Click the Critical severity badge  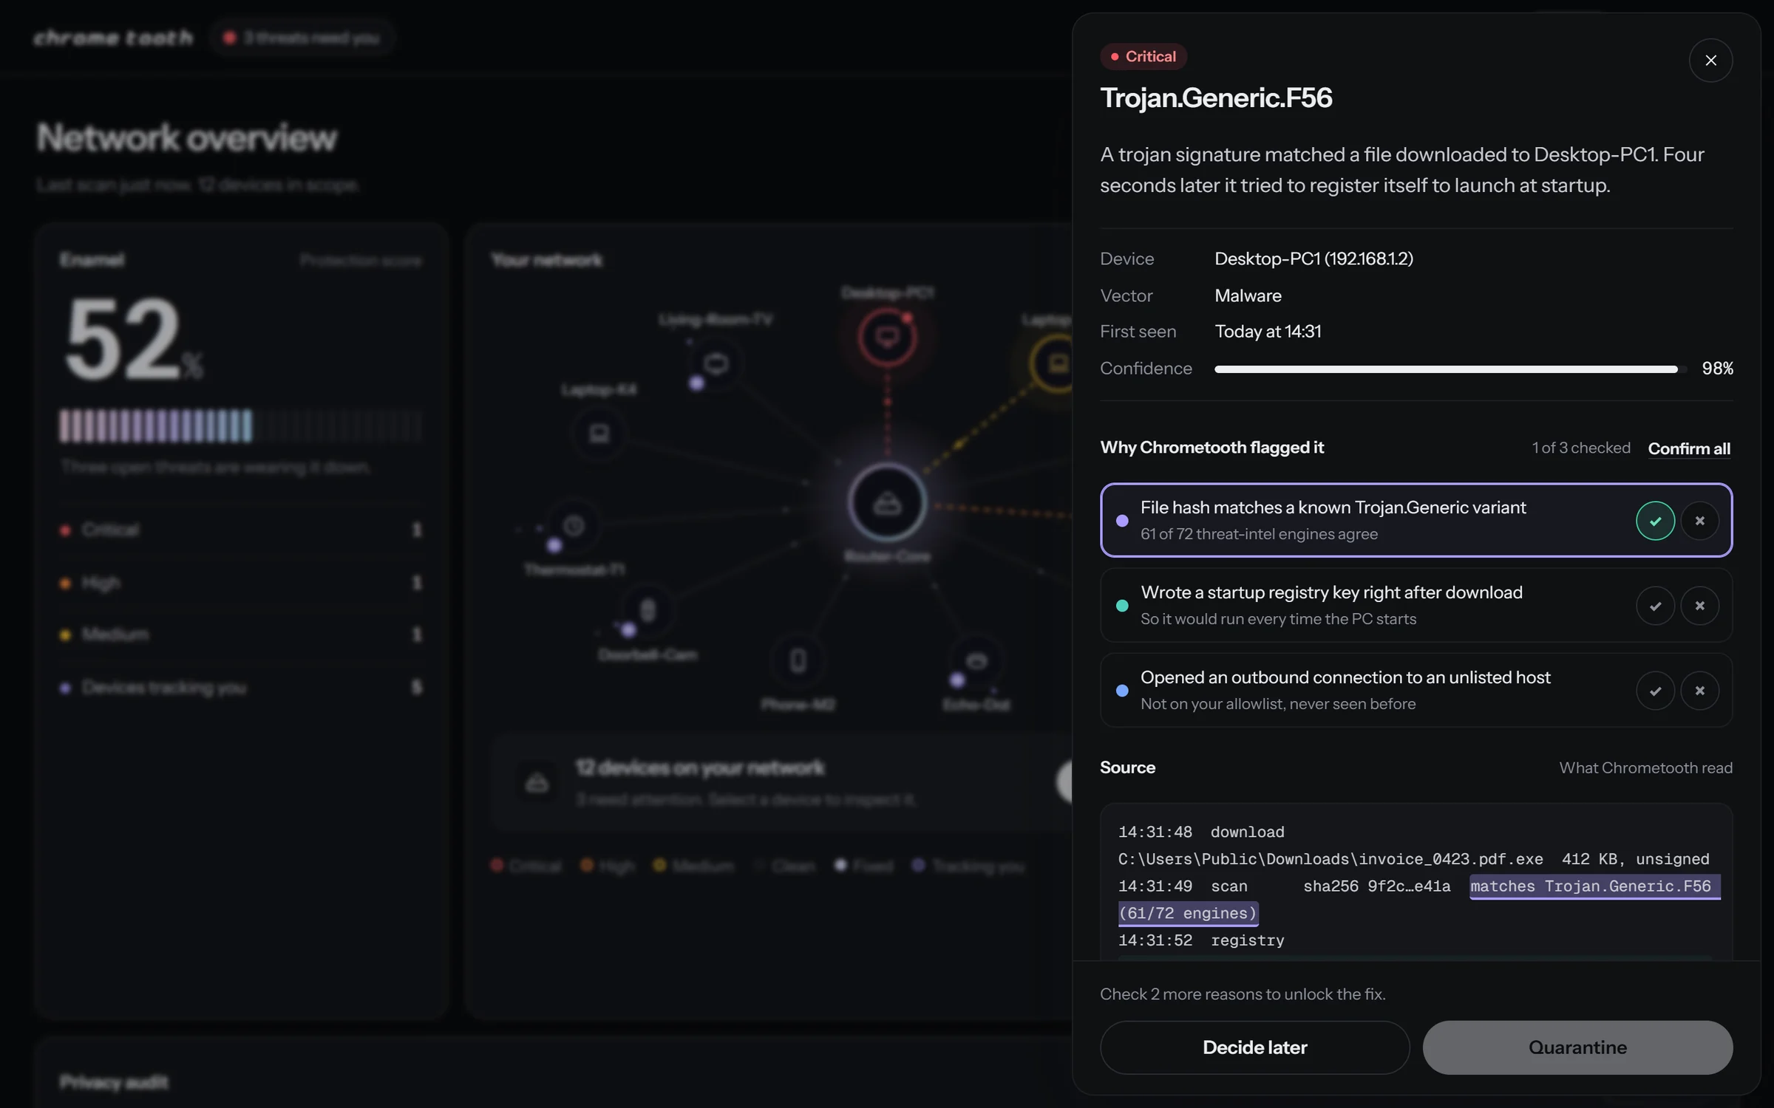tap(1143, 56)
